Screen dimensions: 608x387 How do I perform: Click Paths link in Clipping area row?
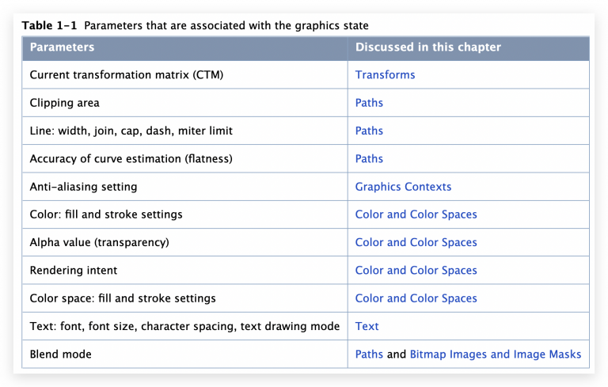coord(369,103)
